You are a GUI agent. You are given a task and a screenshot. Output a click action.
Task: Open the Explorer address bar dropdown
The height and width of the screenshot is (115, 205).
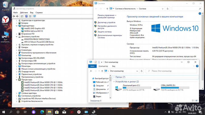[137, 71]
